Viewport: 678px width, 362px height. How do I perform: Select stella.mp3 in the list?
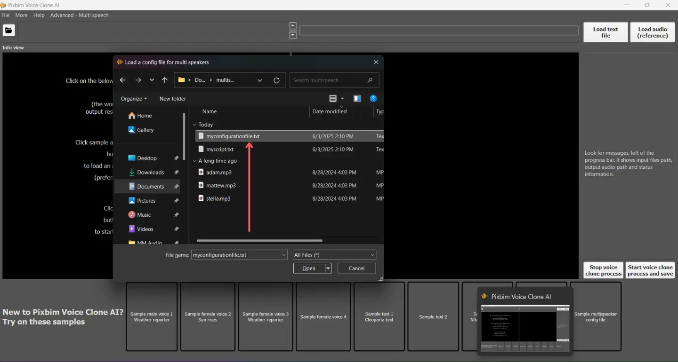(290, 199)
